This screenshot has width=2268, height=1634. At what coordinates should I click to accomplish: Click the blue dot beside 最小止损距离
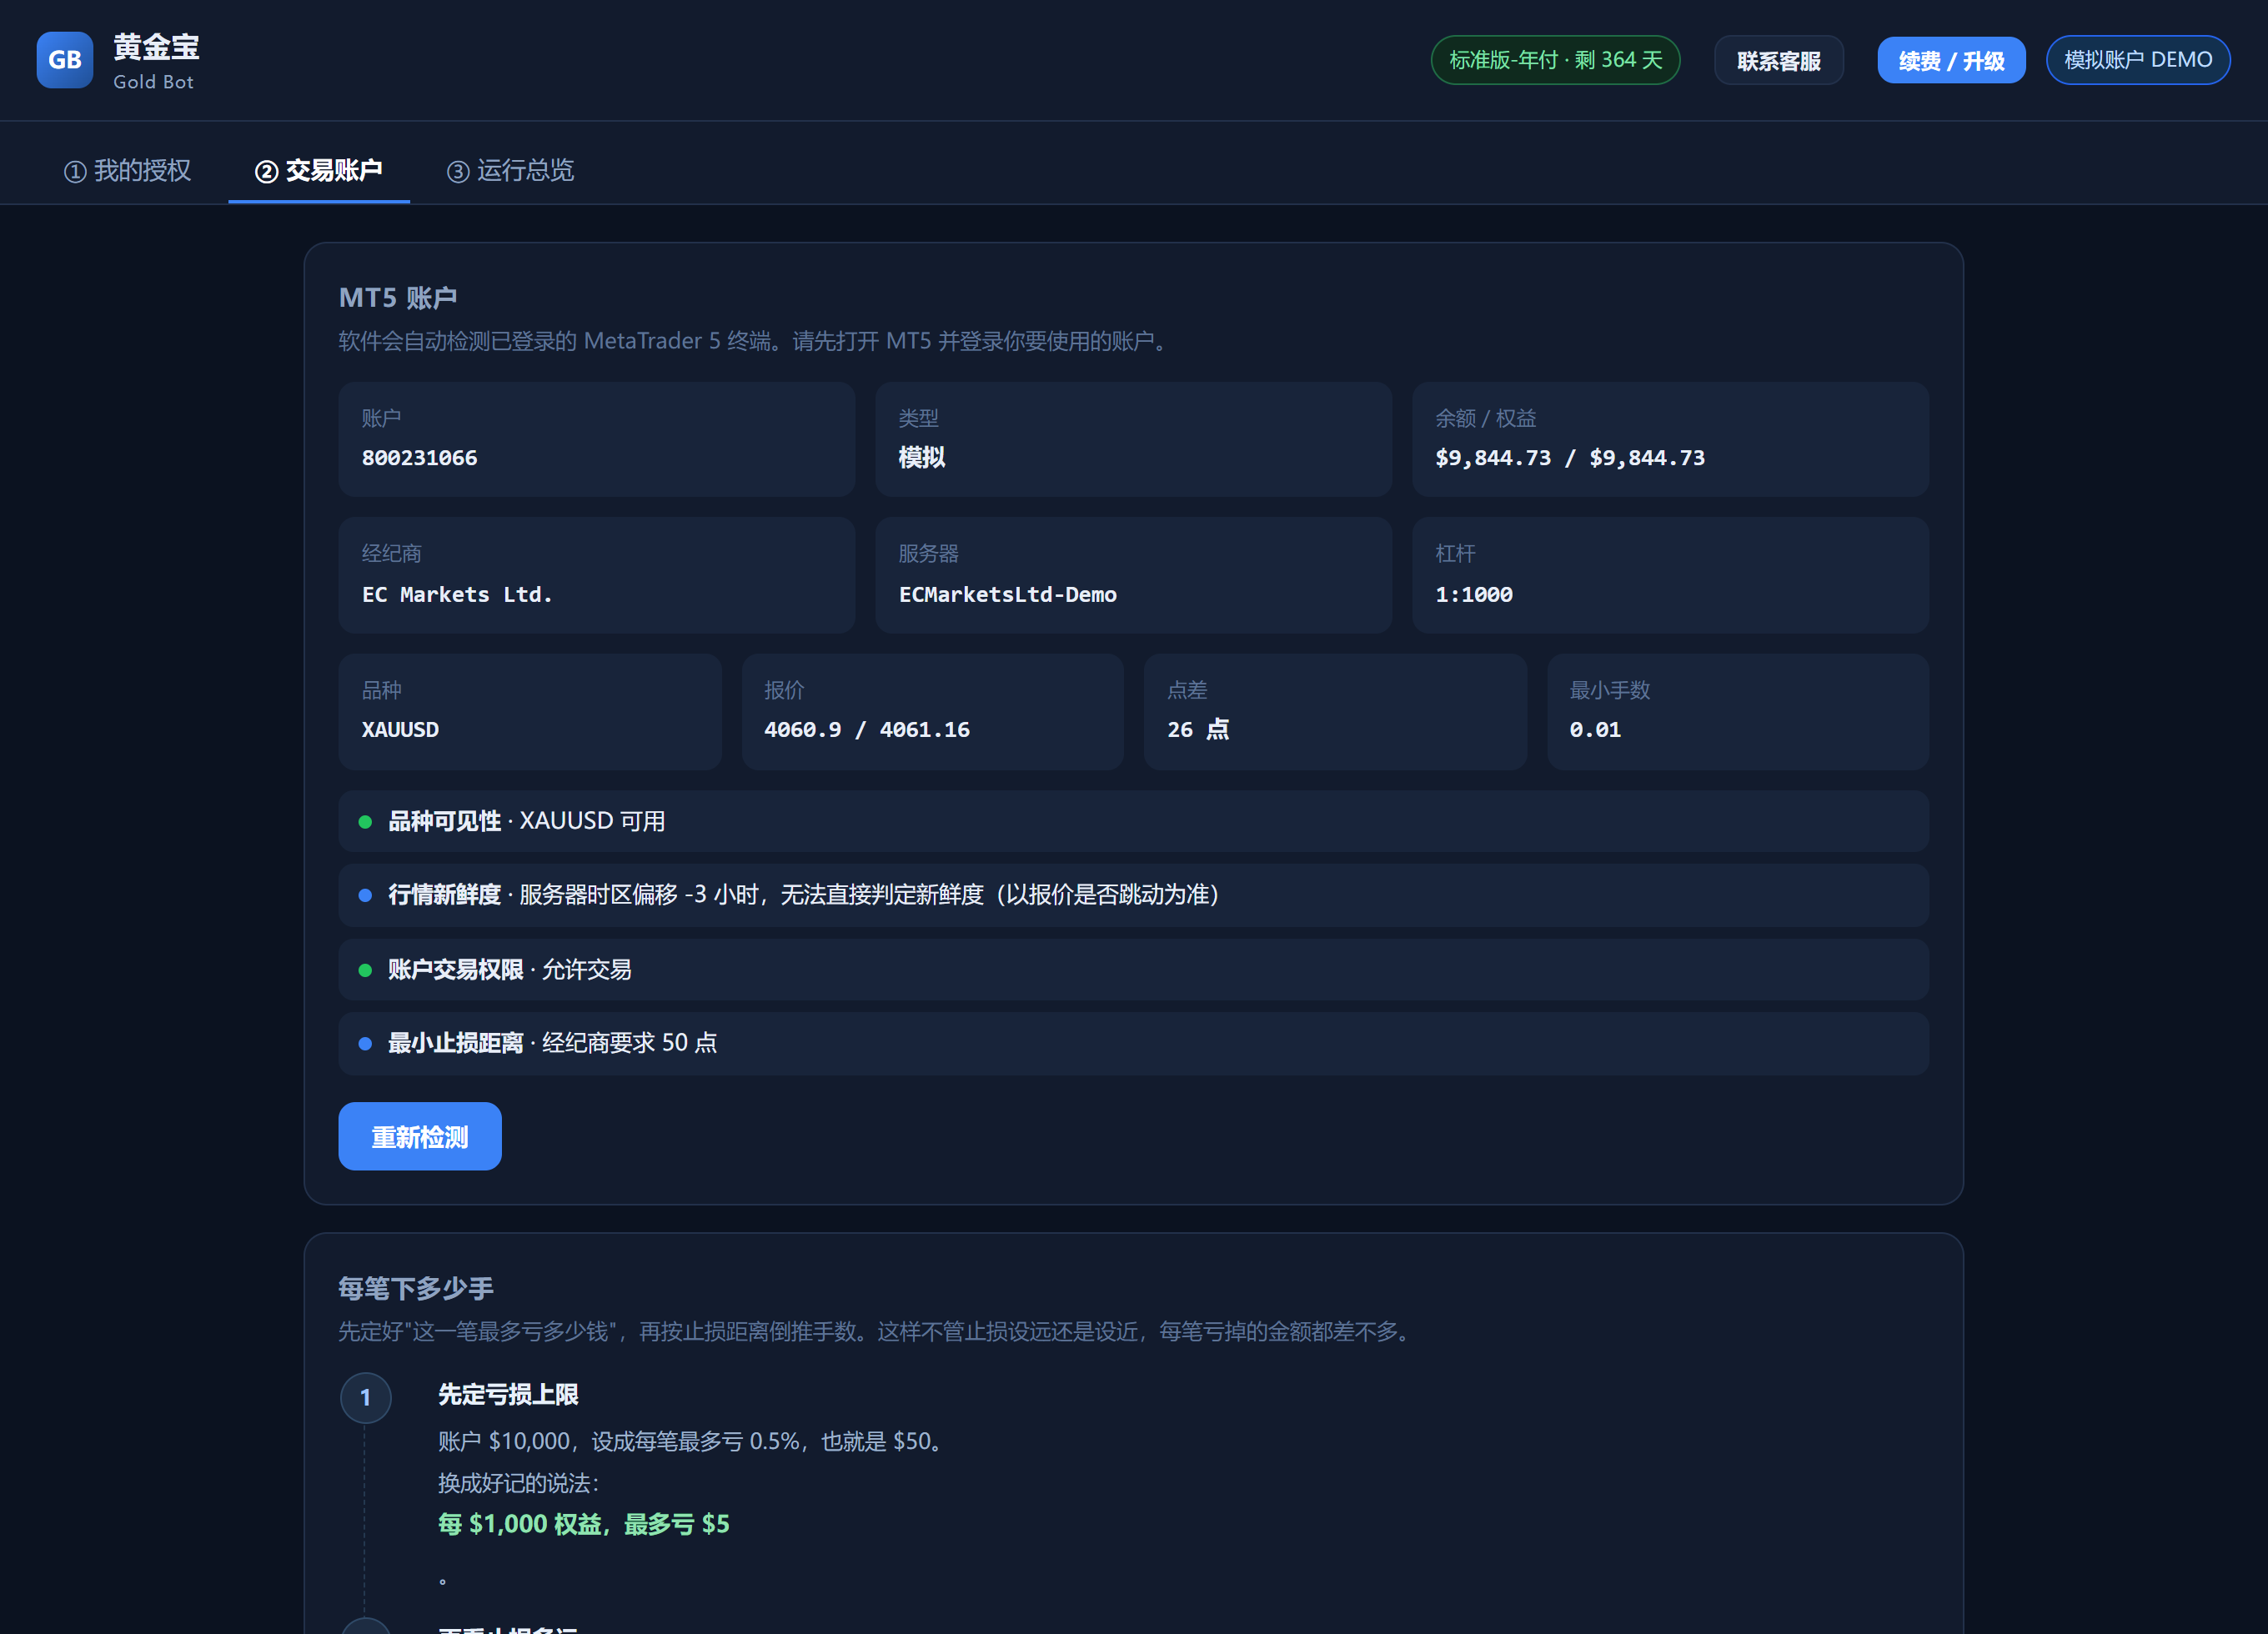click(365, 1043)
